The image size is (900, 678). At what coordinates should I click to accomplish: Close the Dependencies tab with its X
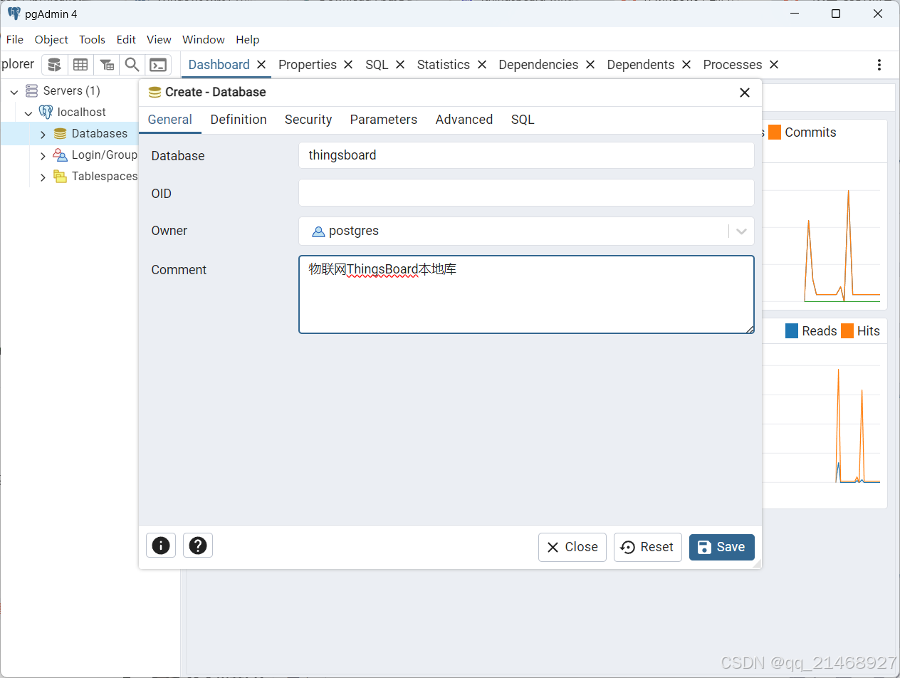pyautogui.click(x=590, y=65)
